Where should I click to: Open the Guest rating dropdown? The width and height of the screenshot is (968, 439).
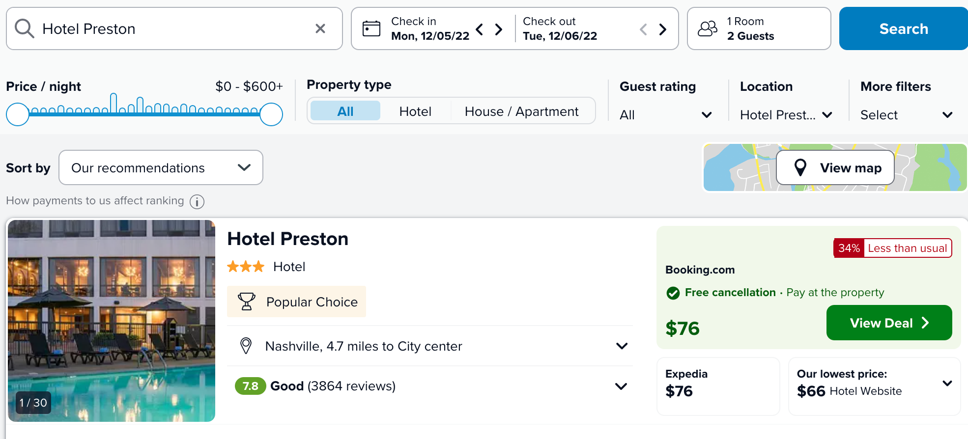point(665,115)
